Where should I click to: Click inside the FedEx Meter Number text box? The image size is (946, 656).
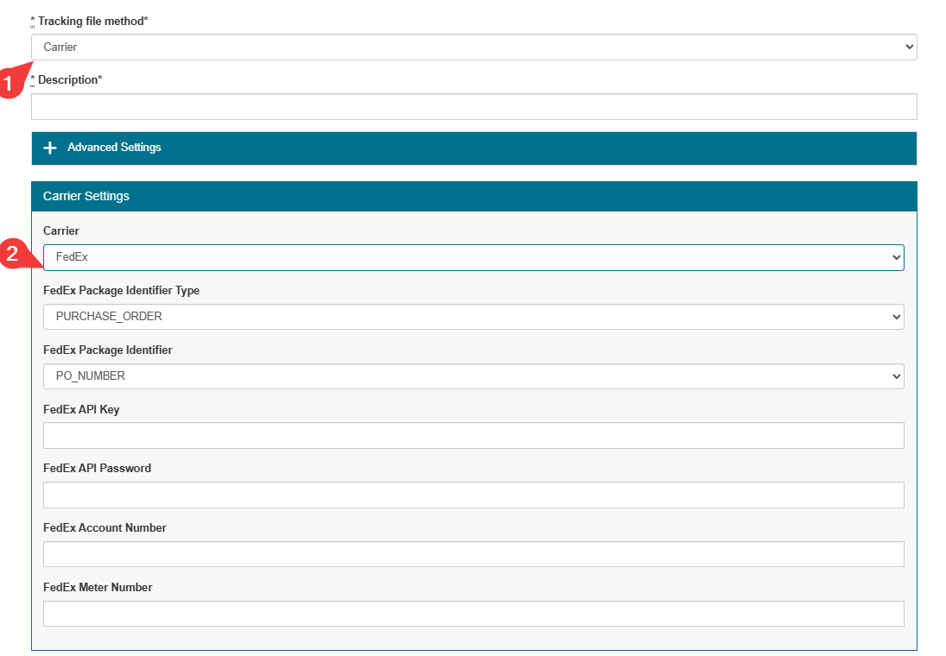(x=473, y=614)
